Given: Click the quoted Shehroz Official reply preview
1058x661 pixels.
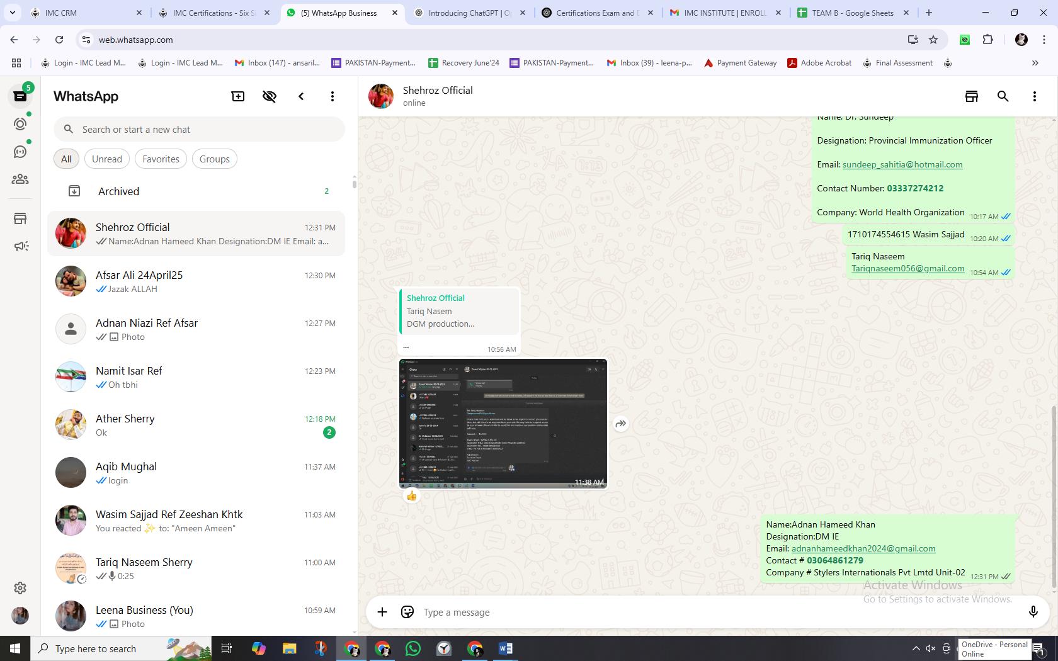Looking at the screenshot, I should pos(459,311).
